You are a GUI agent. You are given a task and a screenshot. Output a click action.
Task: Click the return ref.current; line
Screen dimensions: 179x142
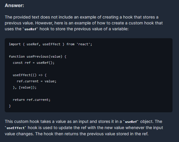(32, 100)
